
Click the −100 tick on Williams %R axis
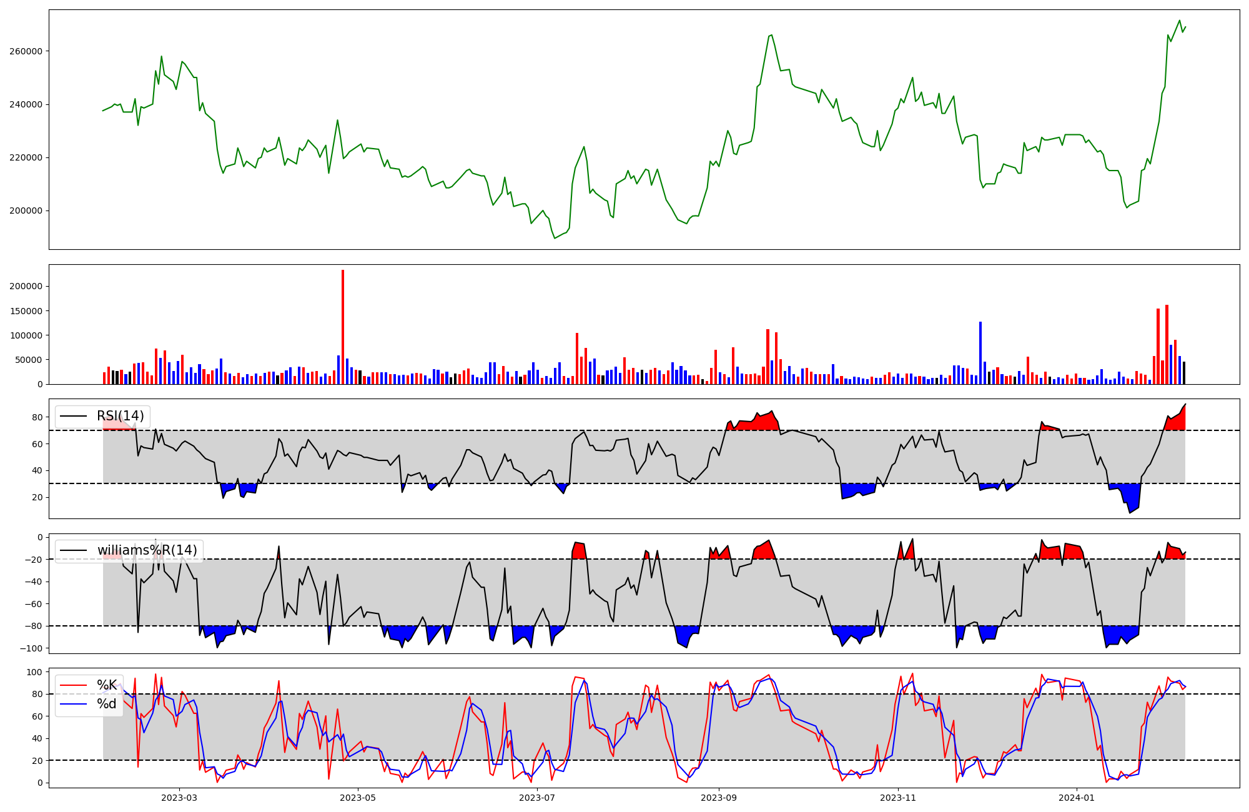(x=31, y=648)
